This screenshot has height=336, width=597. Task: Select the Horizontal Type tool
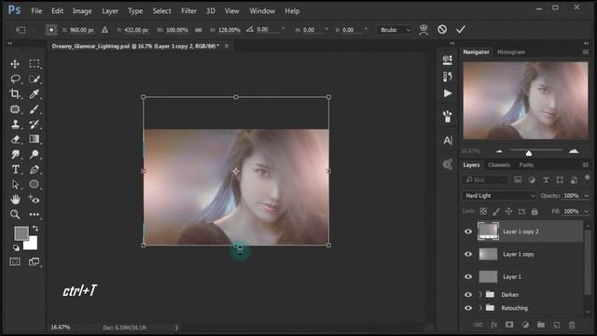[x=15, y=170]
